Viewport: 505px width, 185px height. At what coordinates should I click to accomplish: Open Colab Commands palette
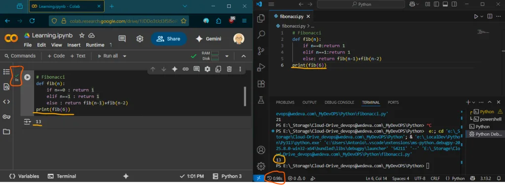click(19, 56)
